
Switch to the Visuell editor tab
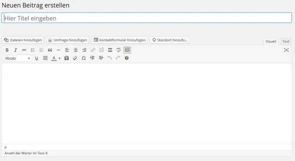coord(271,42)
